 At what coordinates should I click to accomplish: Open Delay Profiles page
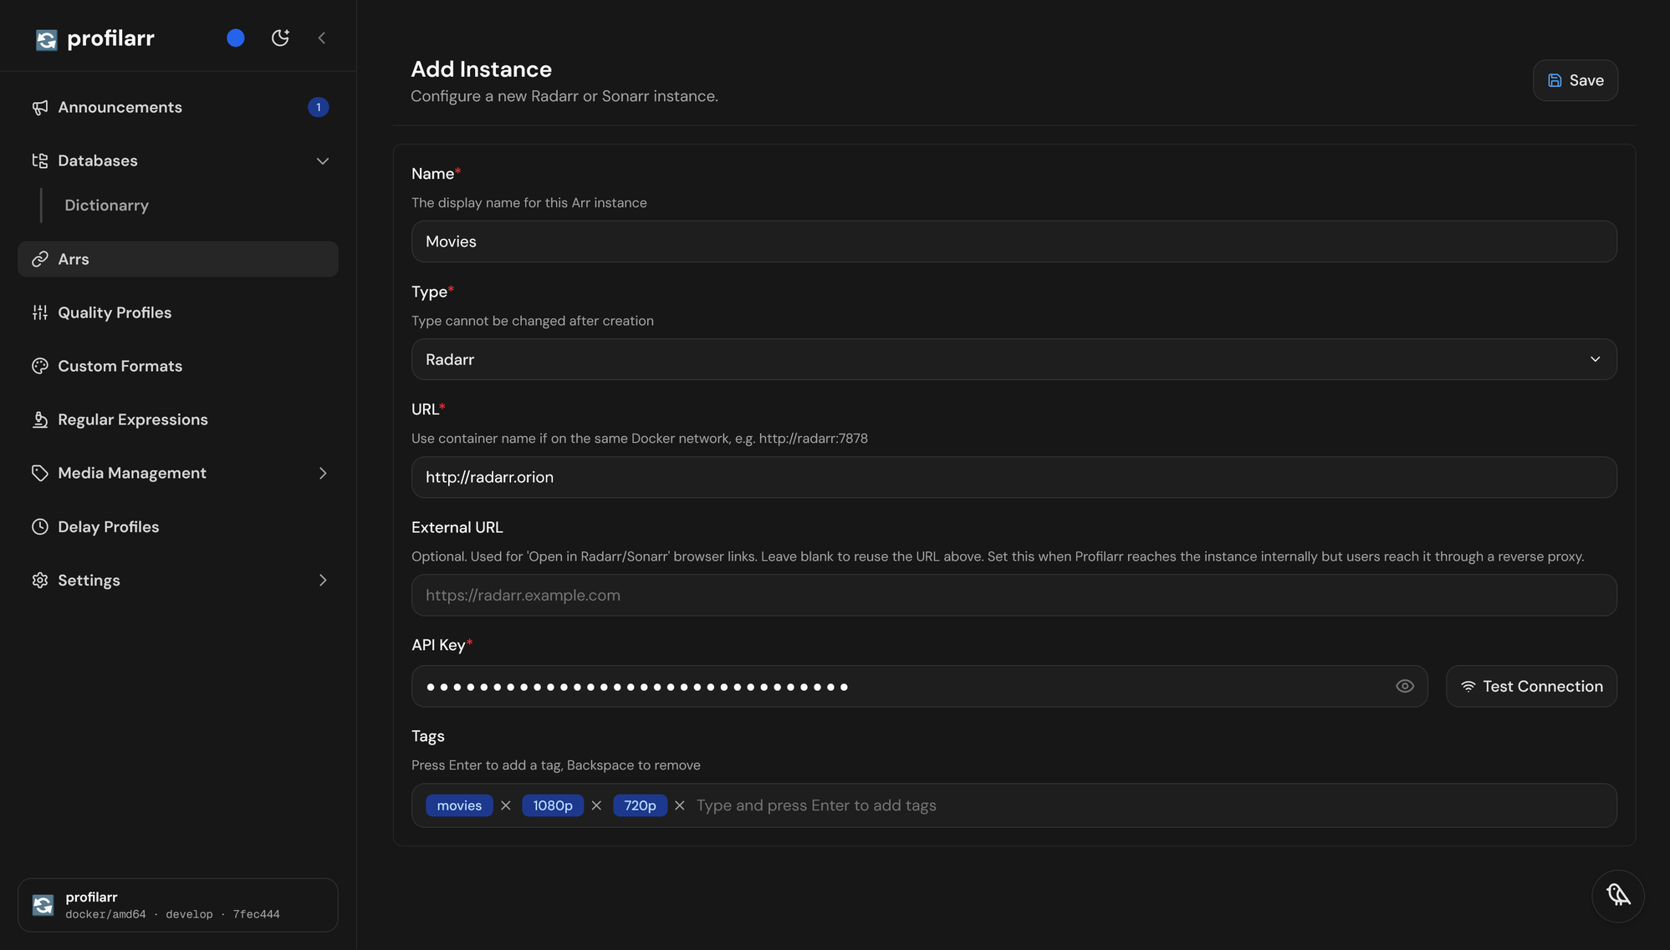pyautogui.click(x=178, y=526)
